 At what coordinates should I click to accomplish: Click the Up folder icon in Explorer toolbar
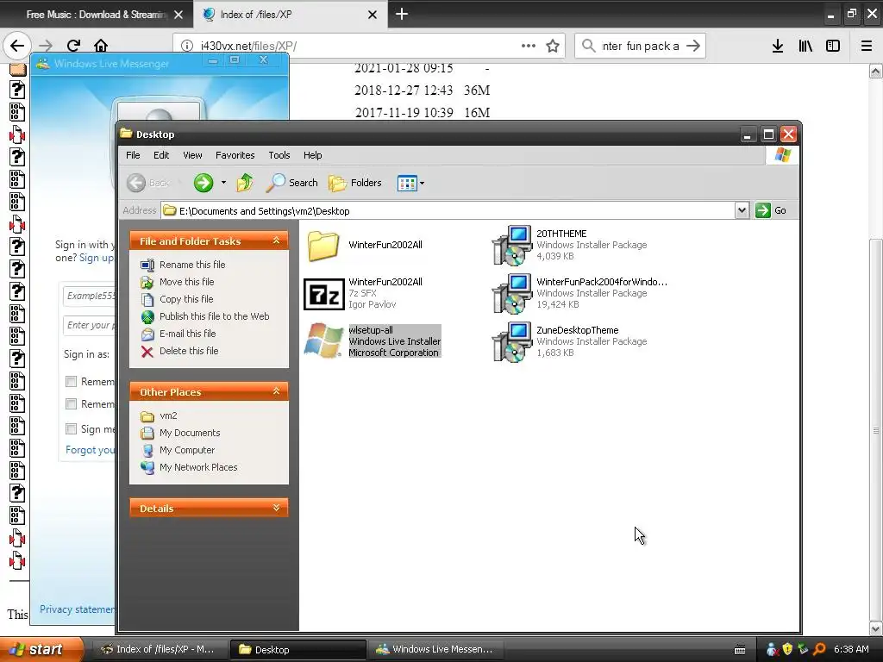(244, 183)
